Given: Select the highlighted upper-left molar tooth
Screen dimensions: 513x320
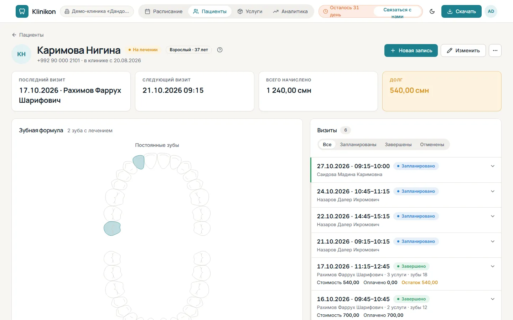Looking at the screenshot, I should (112, 228).
